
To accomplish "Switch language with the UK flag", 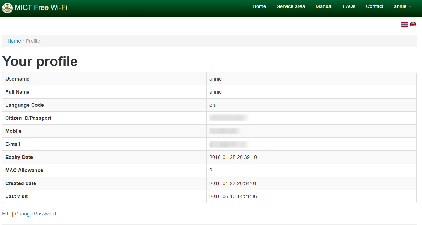I will (413, 24).
